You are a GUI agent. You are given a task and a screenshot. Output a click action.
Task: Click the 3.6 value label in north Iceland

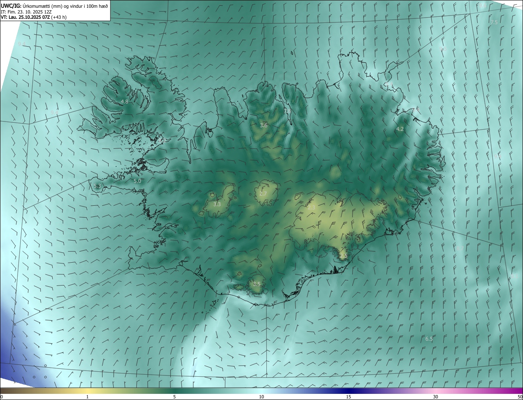click(x=264, y=125)
